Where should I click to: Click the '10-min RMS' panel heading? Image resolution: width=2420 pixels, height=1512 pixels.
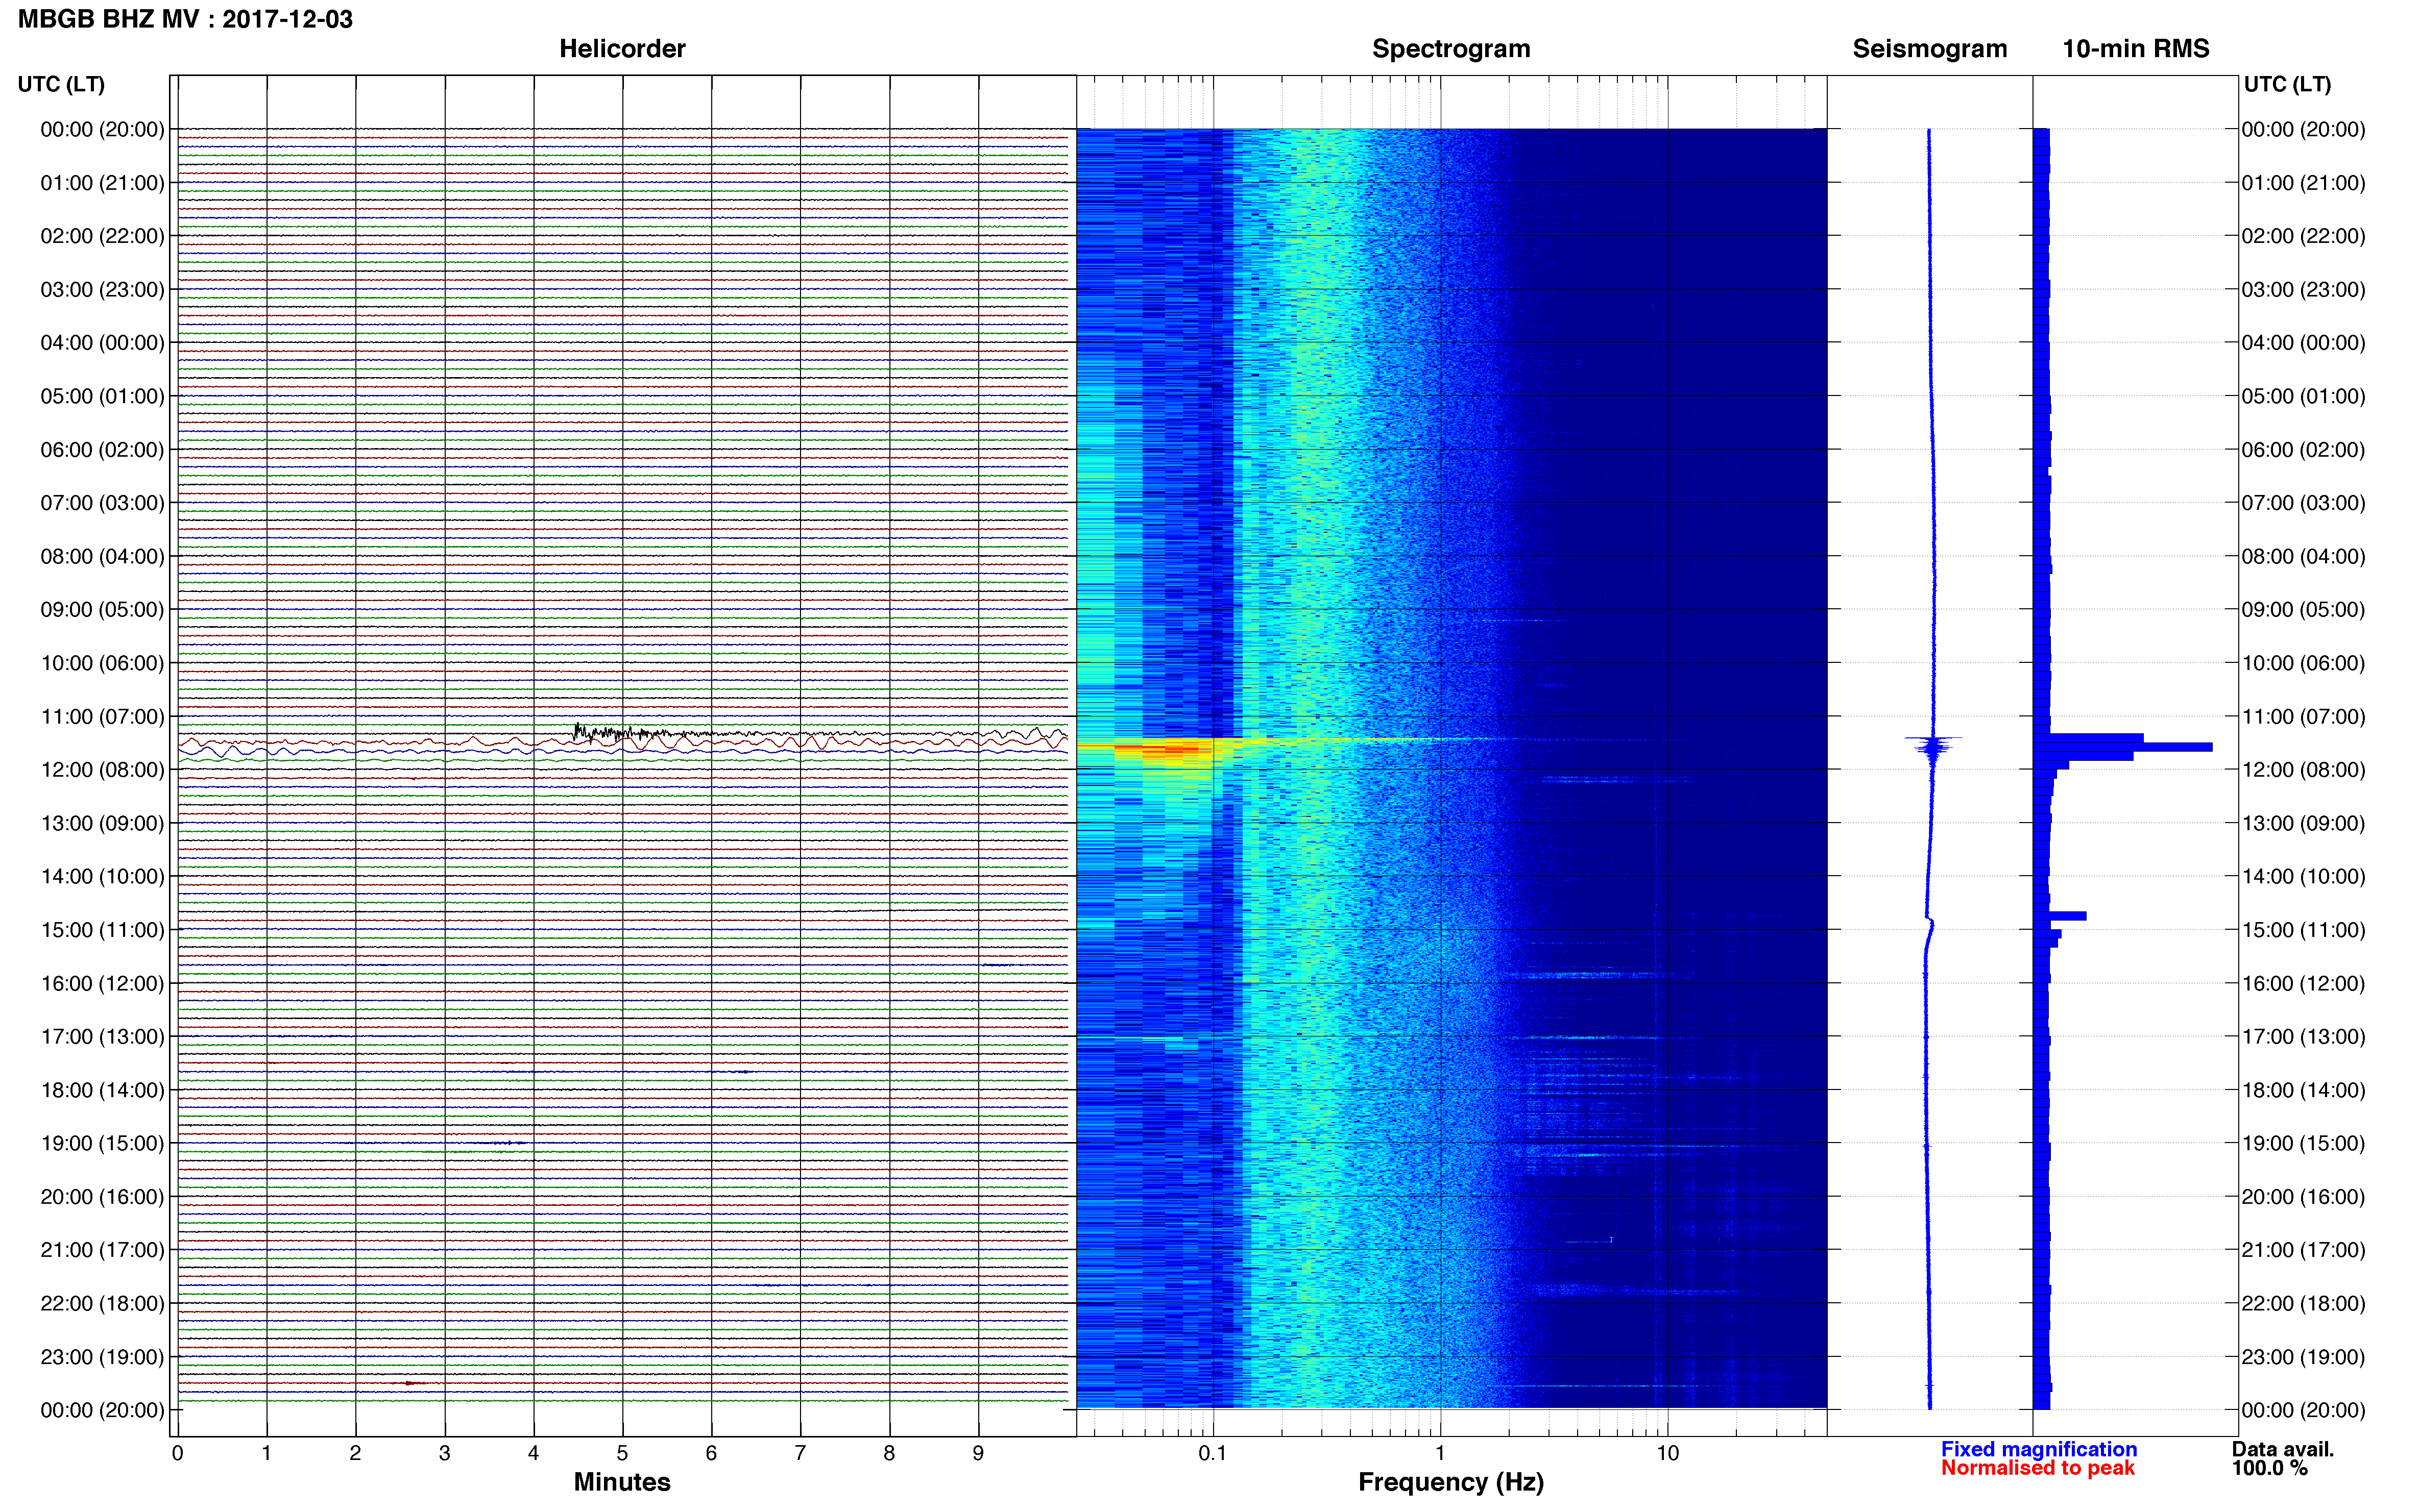(2136, 48)
